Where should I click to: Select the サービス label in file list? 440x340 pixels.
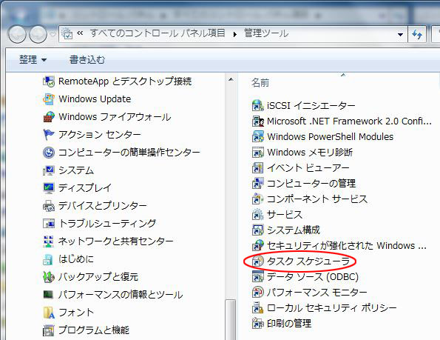pyautogui.click(x=285, y=215)
